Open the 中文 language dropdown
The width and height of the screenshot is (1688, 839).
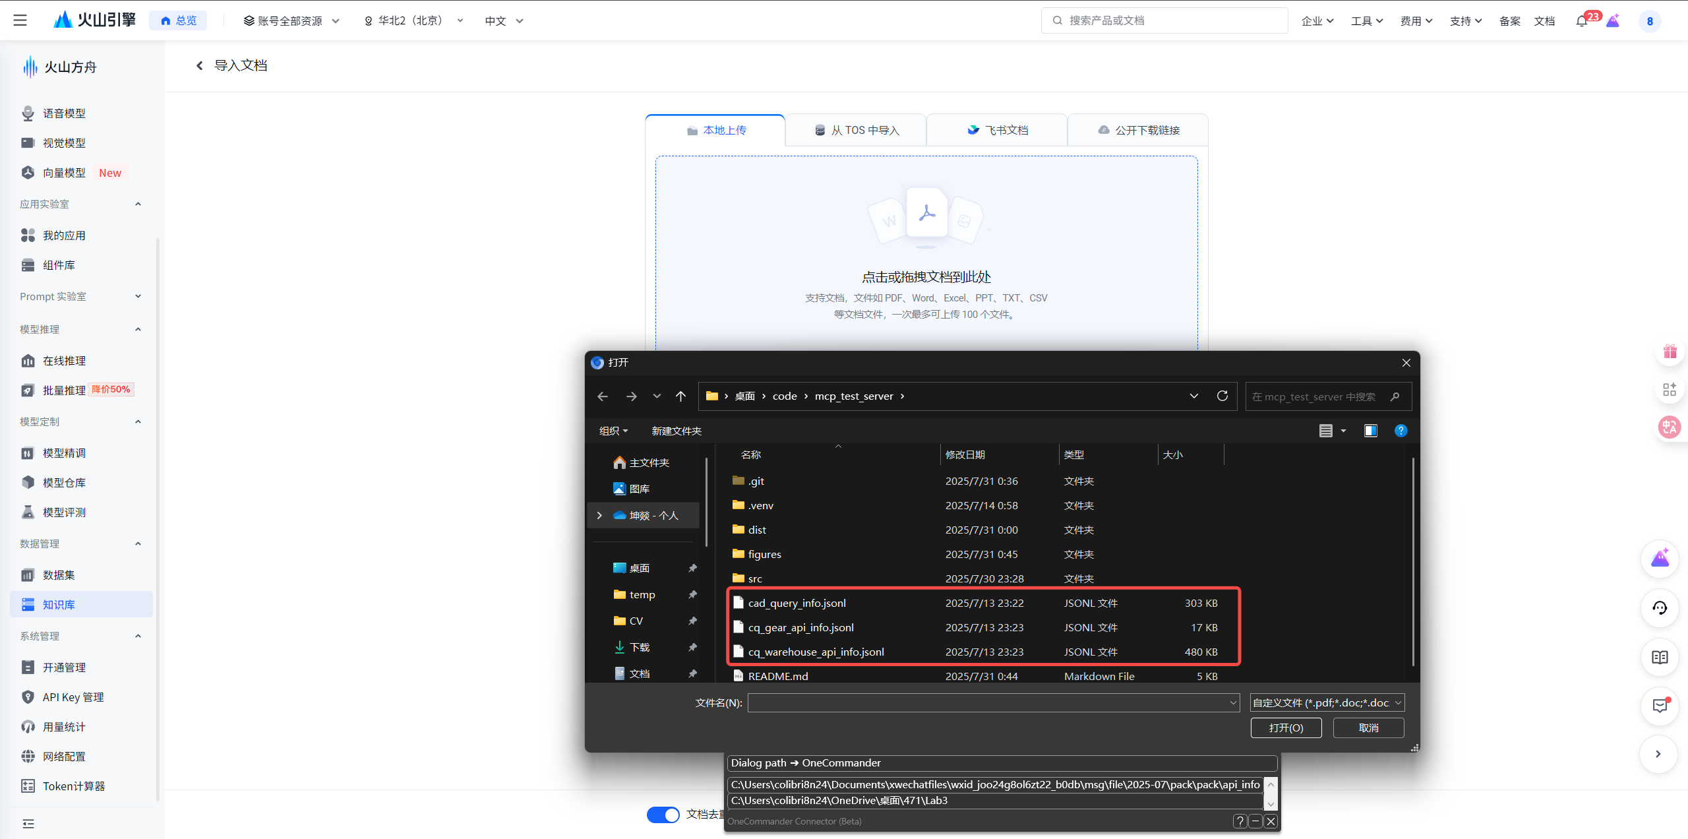coord(504,21)
